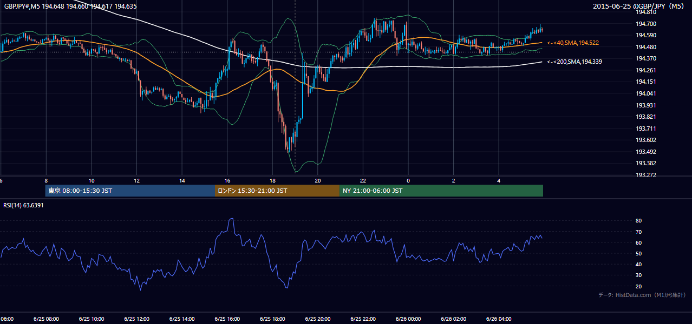Screen dimensions: 692x324
Task: Click price axis value 193.931
Action: tap(646, 105)
